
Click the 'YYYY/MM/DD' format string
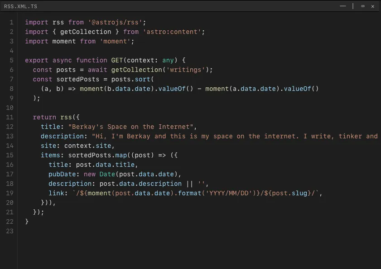(x=229, y=193)
